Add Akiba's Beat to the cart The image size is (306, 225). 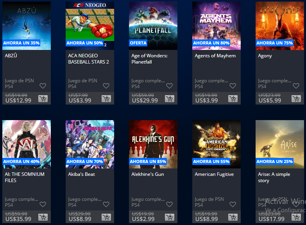106,217
